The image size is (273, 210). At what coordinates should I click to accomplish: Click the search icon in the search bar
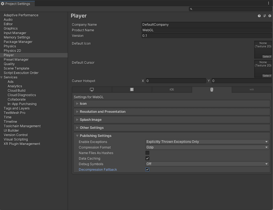click(191, 9)
